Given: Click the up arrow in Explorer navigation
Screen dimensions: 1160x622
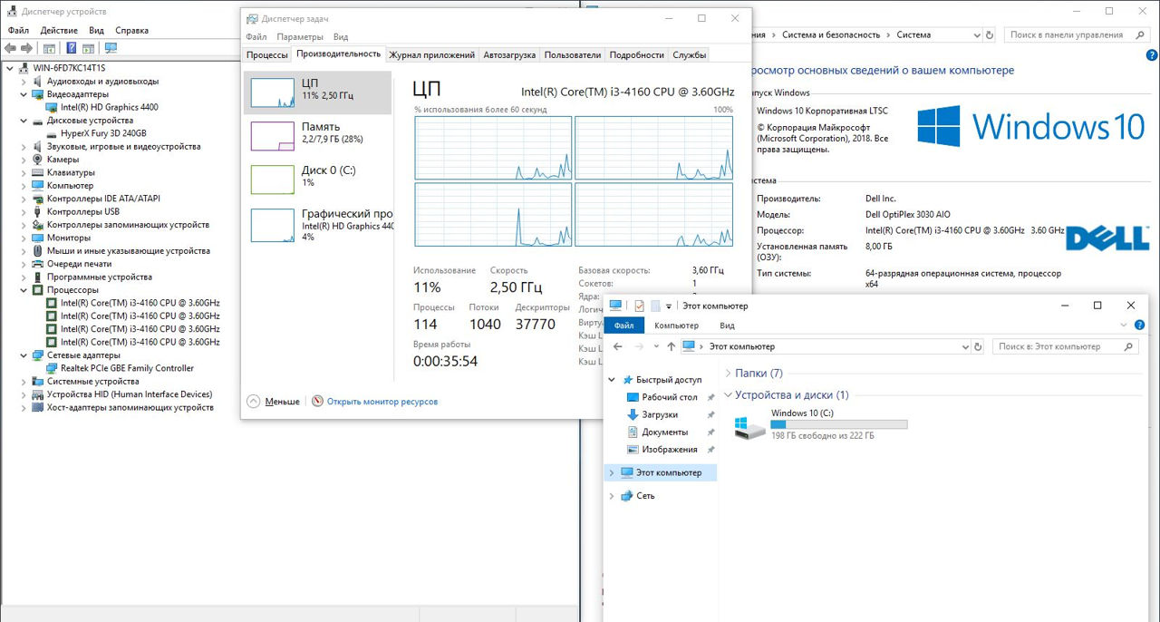Looking at the screenshot, I should [x=671, y=346].
